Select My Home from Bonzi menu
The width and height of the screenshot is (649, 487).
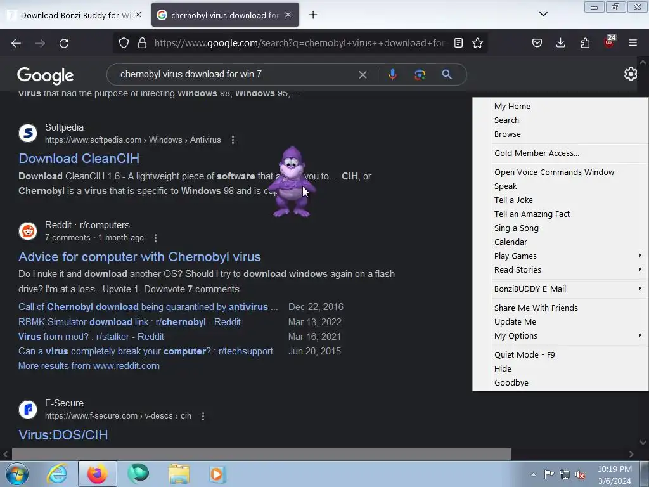pyautogui.click(x=512, y=107)
